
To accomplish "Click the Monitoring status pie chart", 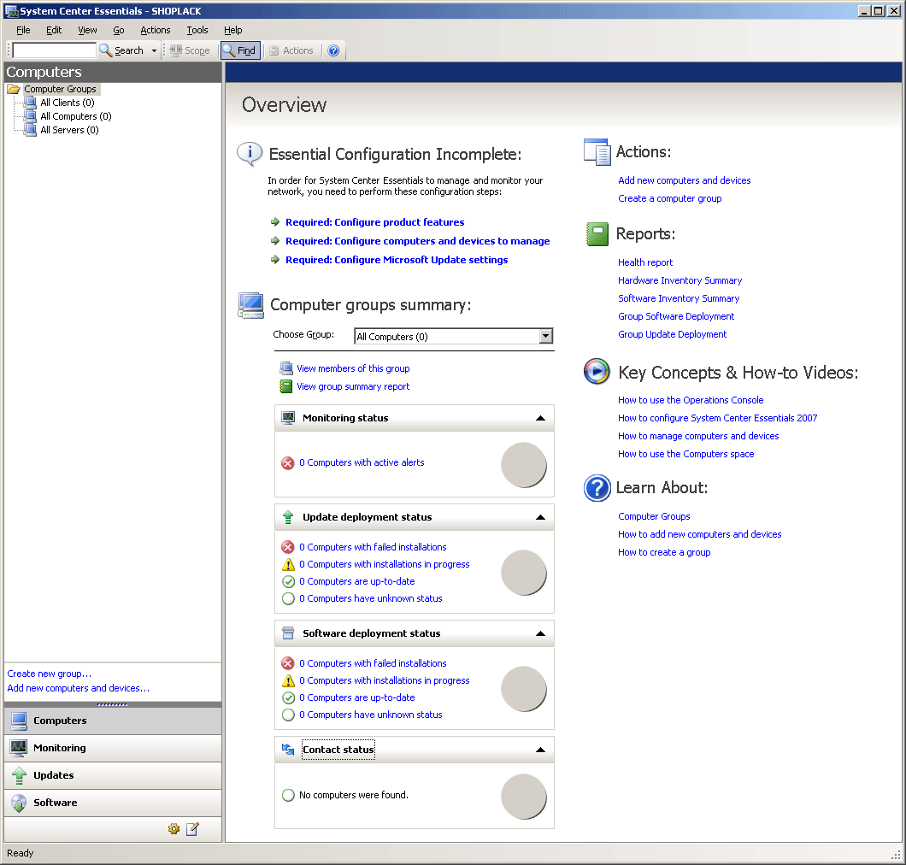I will click(523, 465).
